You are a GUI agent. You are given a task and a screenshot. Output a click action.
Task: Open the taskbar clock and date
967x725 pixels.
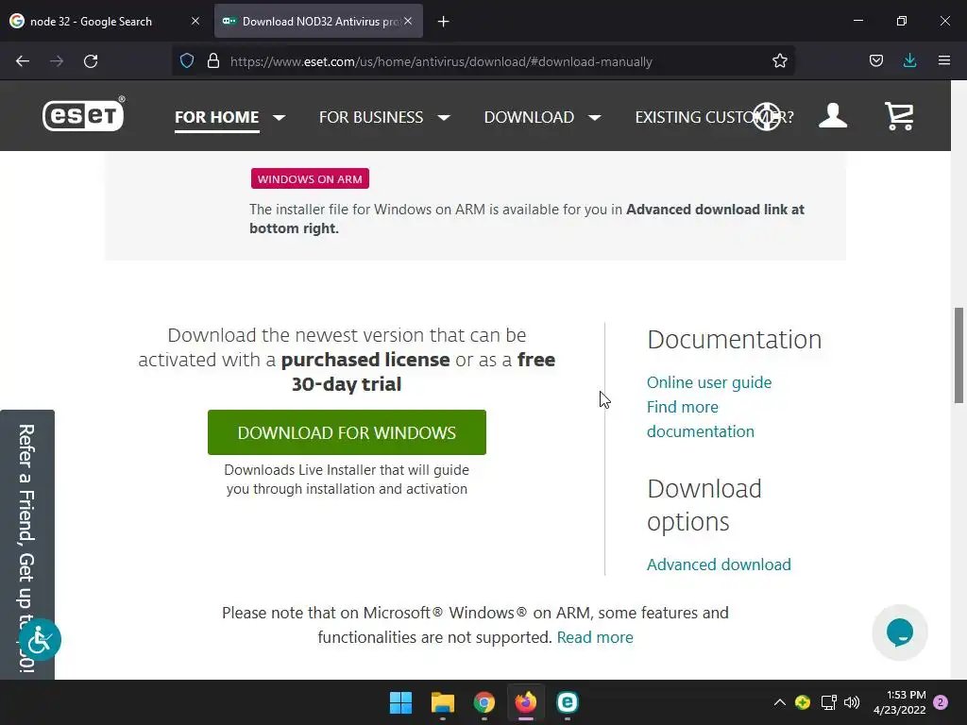point(900,702)
